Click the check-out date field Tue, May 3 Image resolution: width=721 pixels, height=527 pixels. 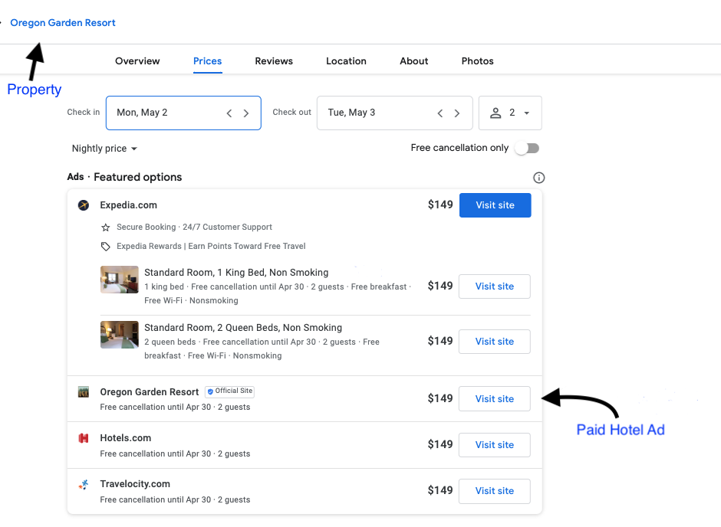[394, 113]
